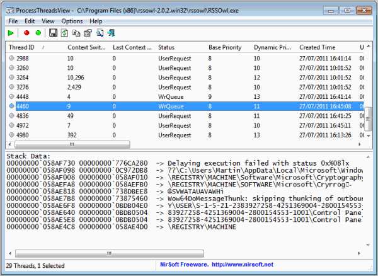Open Find with magnifier toolbar icon
Screen dimensions: 378x276
[100, 33]
